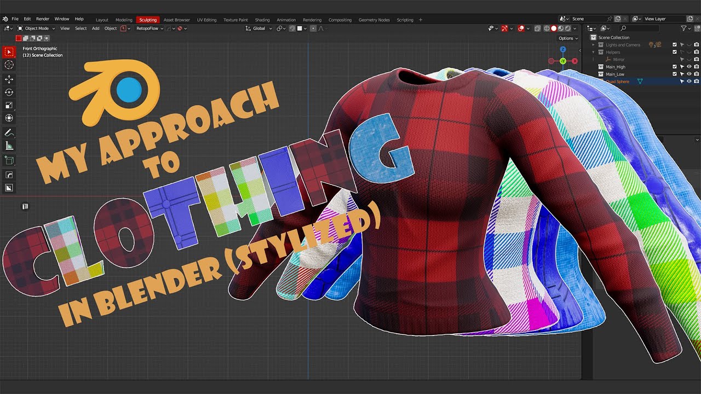Select the Add Cube tool
Screen dimensions: 701x394
tap(9, 160)
